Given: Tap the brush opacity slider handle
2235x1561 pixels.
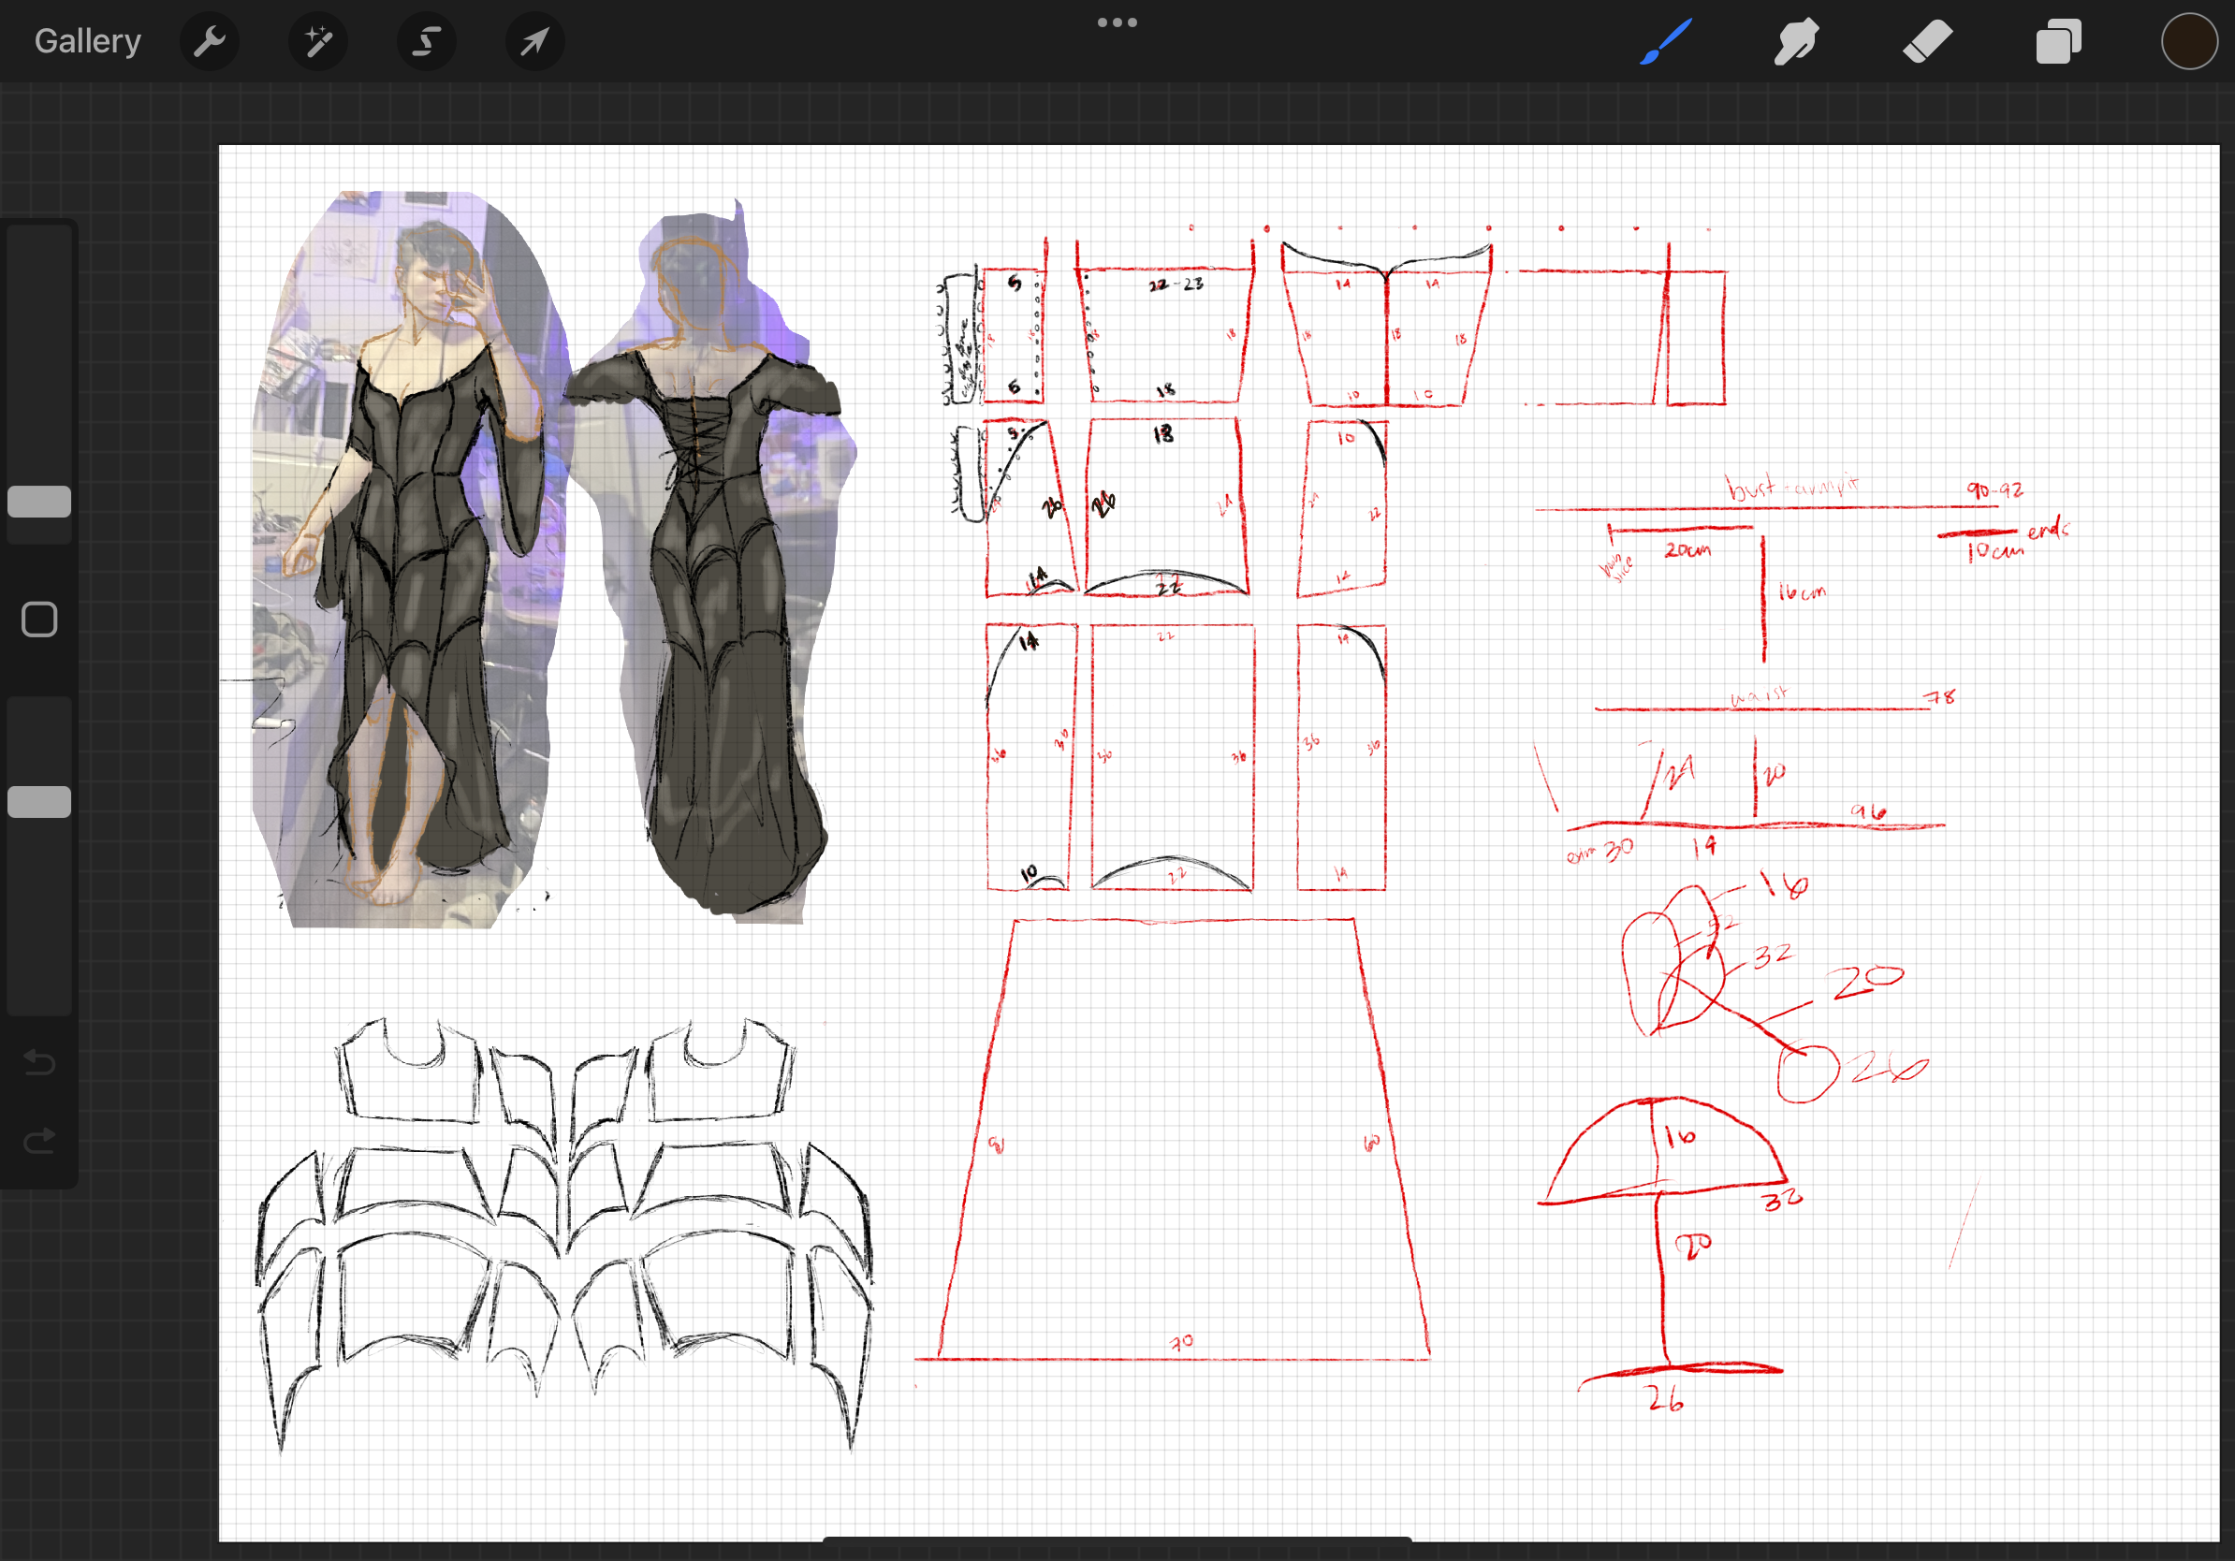Looking at the screenshot, I should (x=39, y=801).
